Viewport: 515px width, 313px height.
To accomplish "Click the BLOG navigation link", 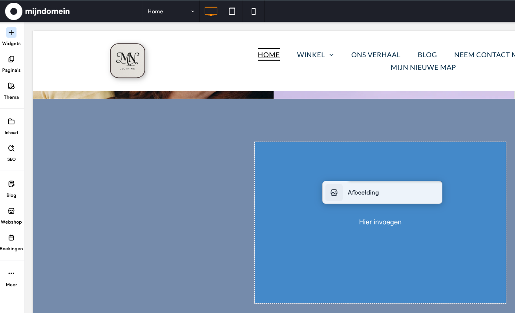I will click(427, 55).
